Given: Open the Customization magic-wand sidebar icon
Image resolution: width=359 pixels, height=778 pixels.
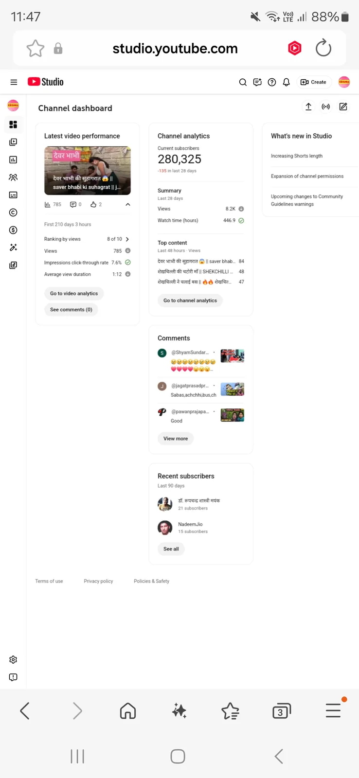Looking at the screenshot, I should tap(13, 248).
